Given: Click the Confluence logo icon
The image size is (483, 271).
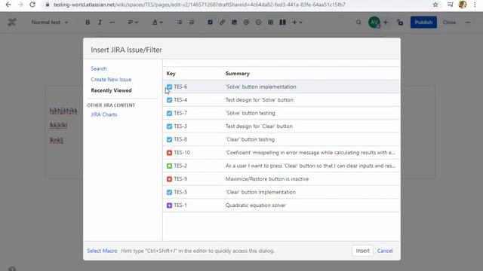Looking at the screenshot, I should click(12, 22).
